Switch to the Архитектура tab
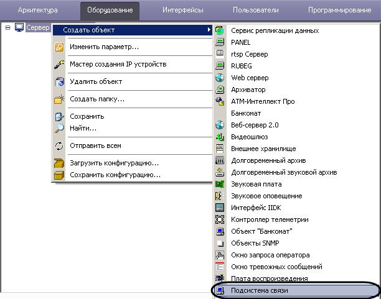 pos(38,11)
